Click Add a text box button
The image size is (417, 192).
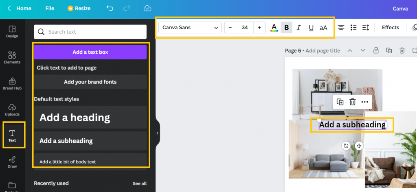tap(90, 52)
